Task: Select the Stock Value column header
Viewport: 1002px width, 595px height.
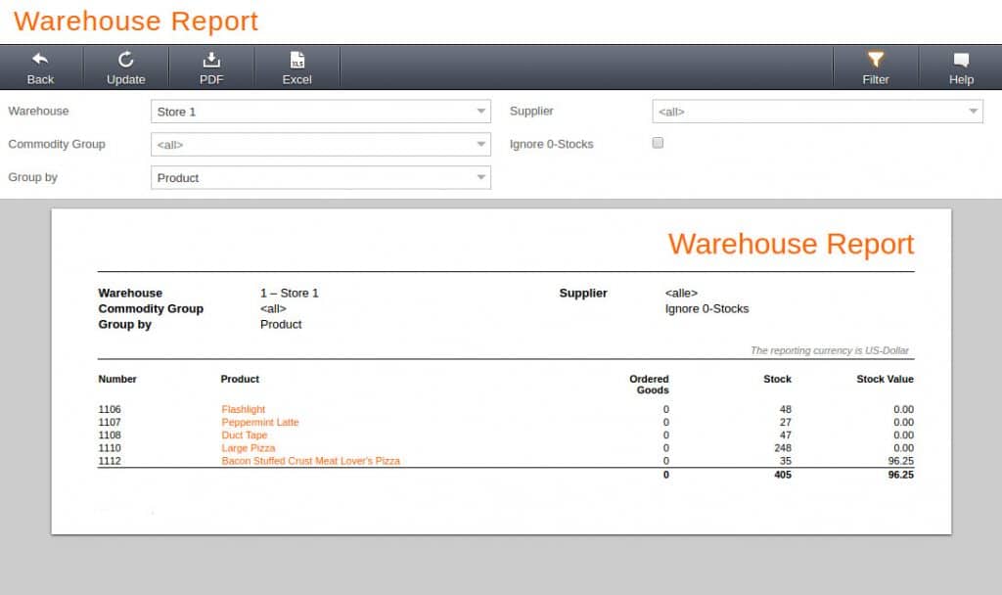Action: [886, 379]
